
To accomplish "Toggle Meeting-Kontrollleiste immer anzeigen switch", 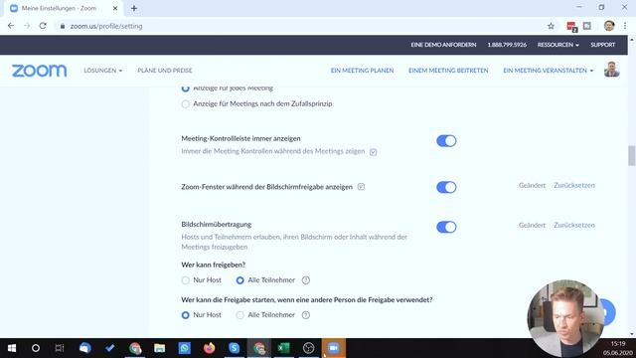I will point(446,141).
